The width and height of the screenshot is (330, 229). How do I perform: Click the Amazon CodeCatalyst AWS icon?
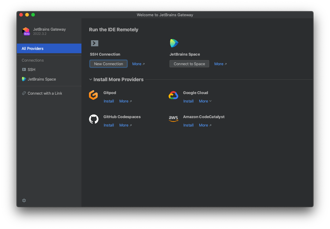click(173, 119)
